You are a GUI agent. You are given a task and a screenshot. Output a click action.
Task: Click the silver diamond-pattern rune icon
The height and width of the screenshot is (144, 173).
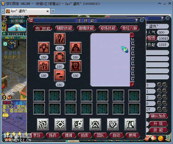pos(60,124)
